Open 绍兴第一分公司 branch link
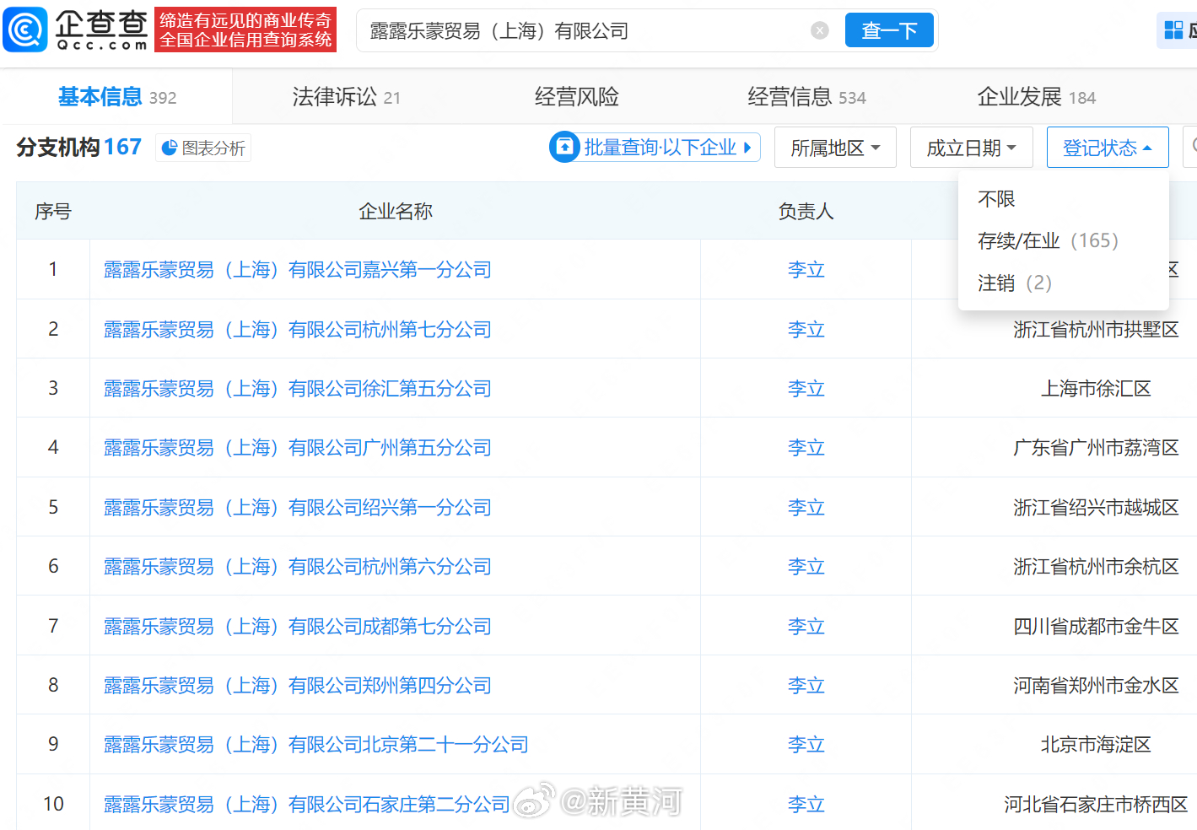 [x=298, y=508]
